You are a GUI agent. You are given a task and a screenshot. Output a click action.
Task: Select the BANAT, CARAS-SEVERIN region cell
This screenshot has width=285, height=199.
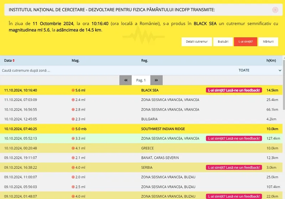(160, 158)
